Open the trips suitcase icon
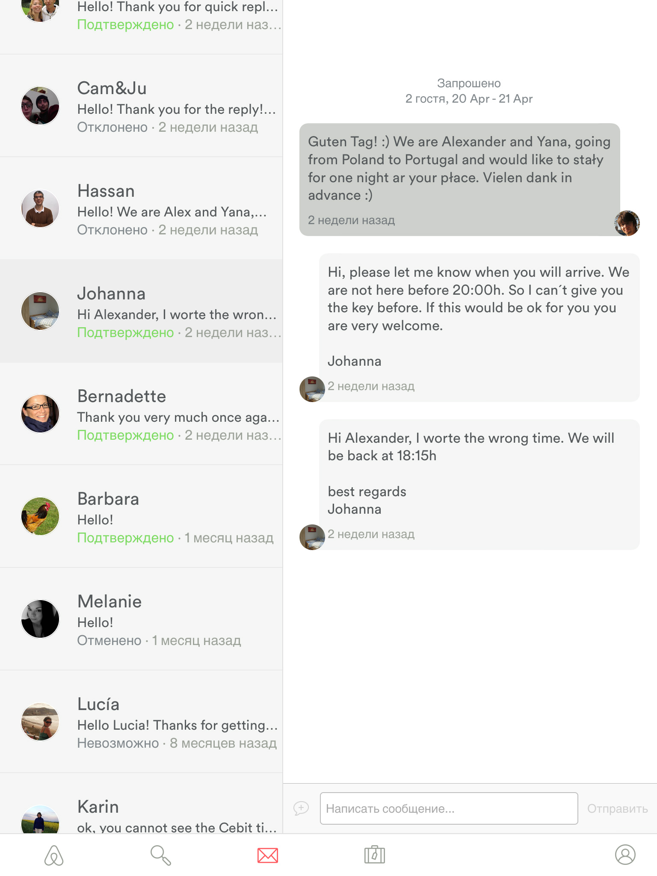The image size is (657, 876). [x=375, y=855]
